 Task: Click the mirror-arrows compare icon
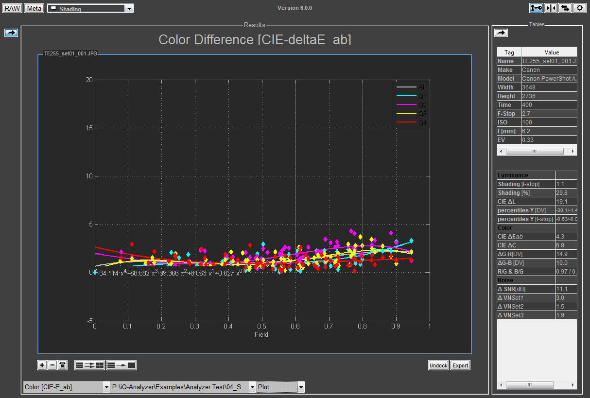(551, 8)
